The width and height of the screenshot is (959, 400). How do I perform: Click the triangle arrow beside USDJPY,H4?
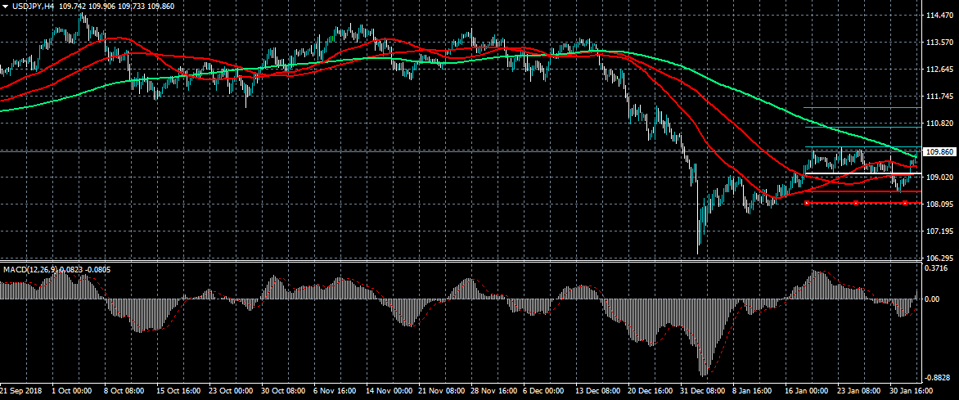point(6,6)
